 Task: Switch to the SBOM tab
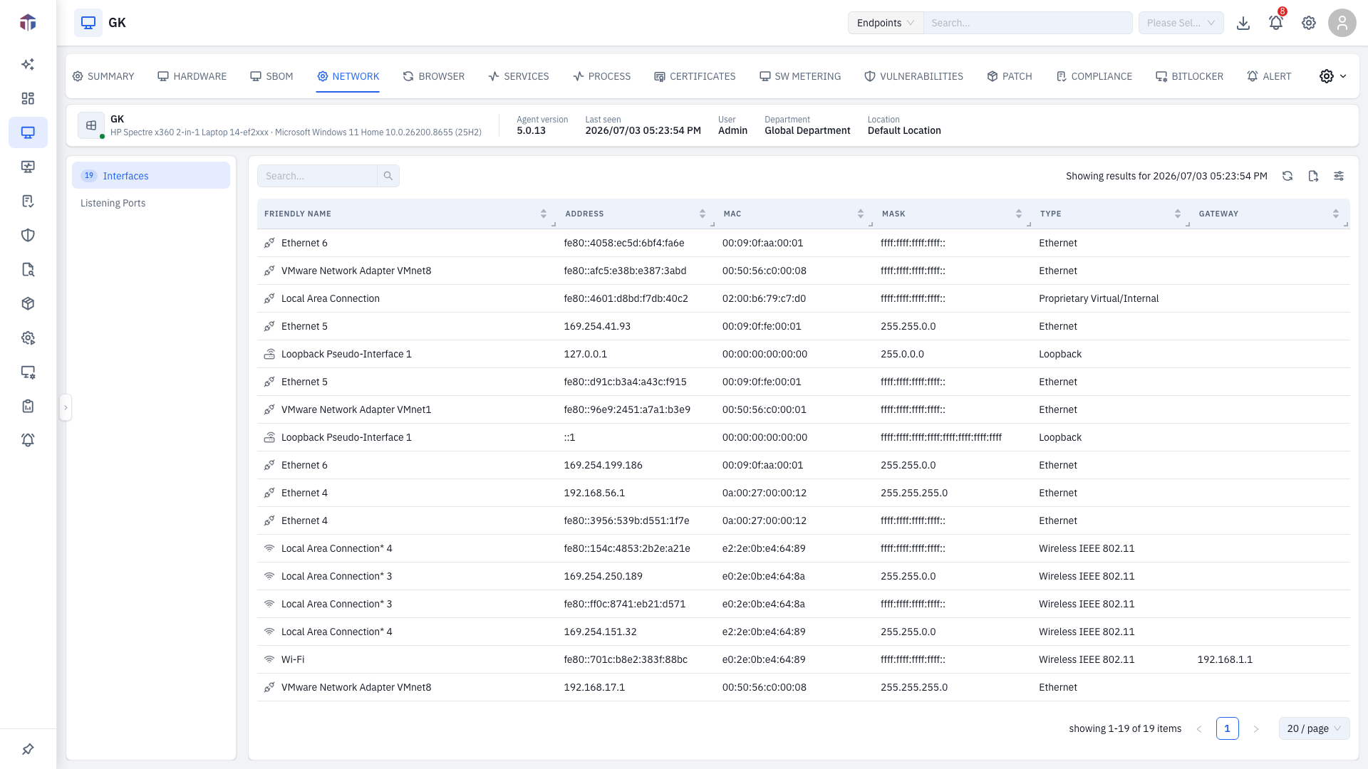(x=271, y=76)
